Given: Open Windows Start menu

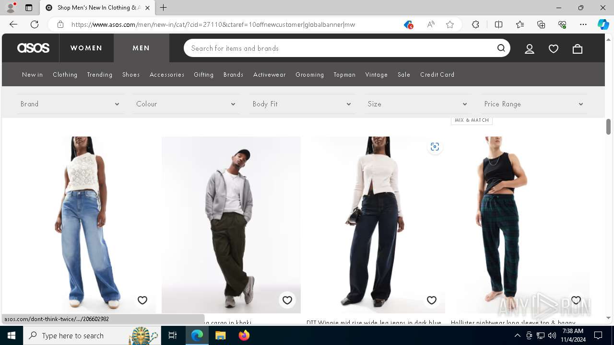Looking at the screenshot, I should tap(12, 335).
